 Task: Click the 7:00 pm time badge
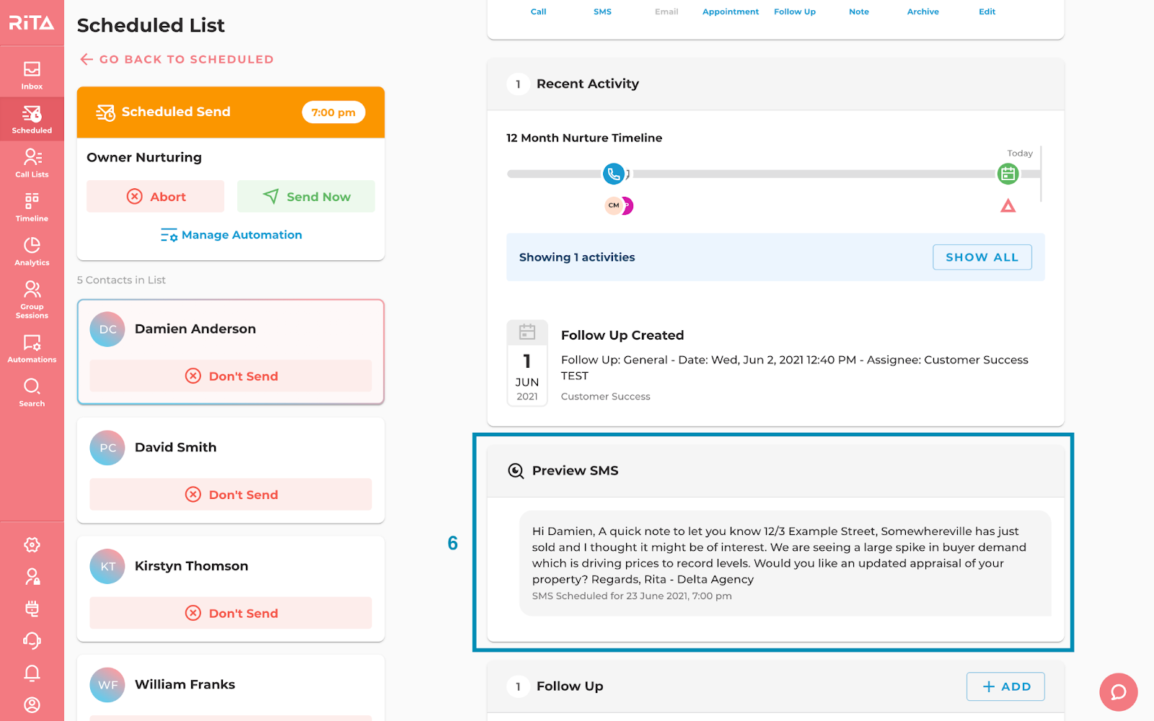(333, 112)
